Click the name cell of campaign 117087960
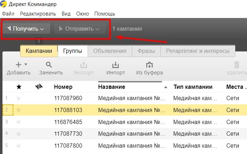The image size is (247, 154). pyautogui.click(x=132, y=98)
